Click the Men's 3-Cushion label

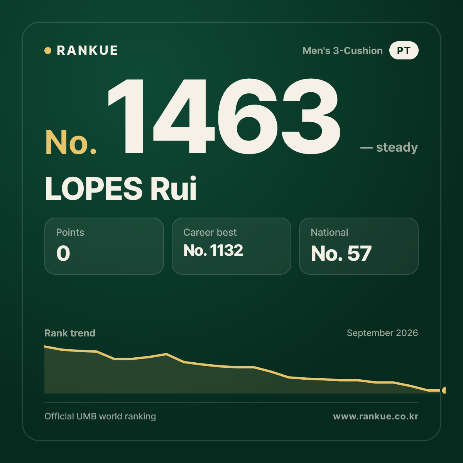343,51
